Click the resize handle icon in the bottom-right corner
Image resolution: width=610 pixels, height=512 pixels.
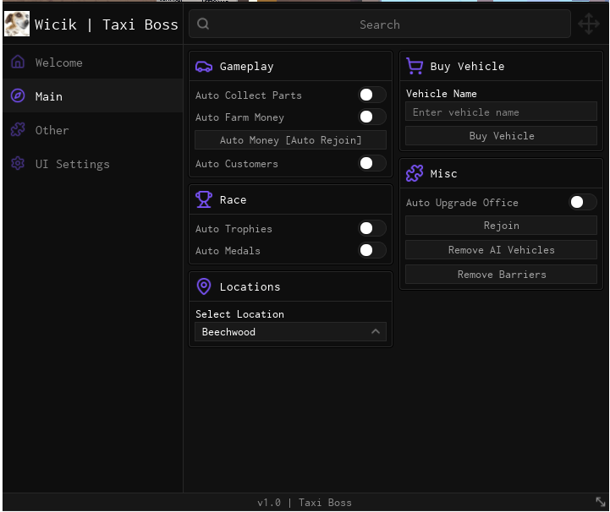tap(601, 502)
